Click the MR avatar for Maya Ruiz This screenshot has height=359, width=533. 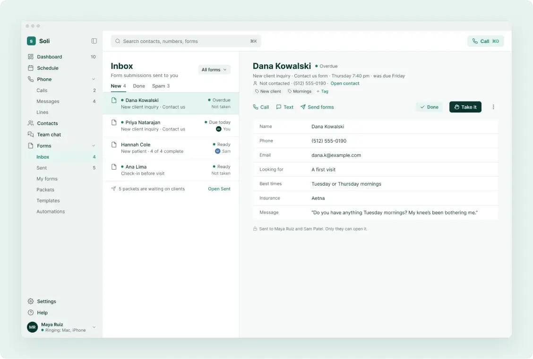point(32,327)
